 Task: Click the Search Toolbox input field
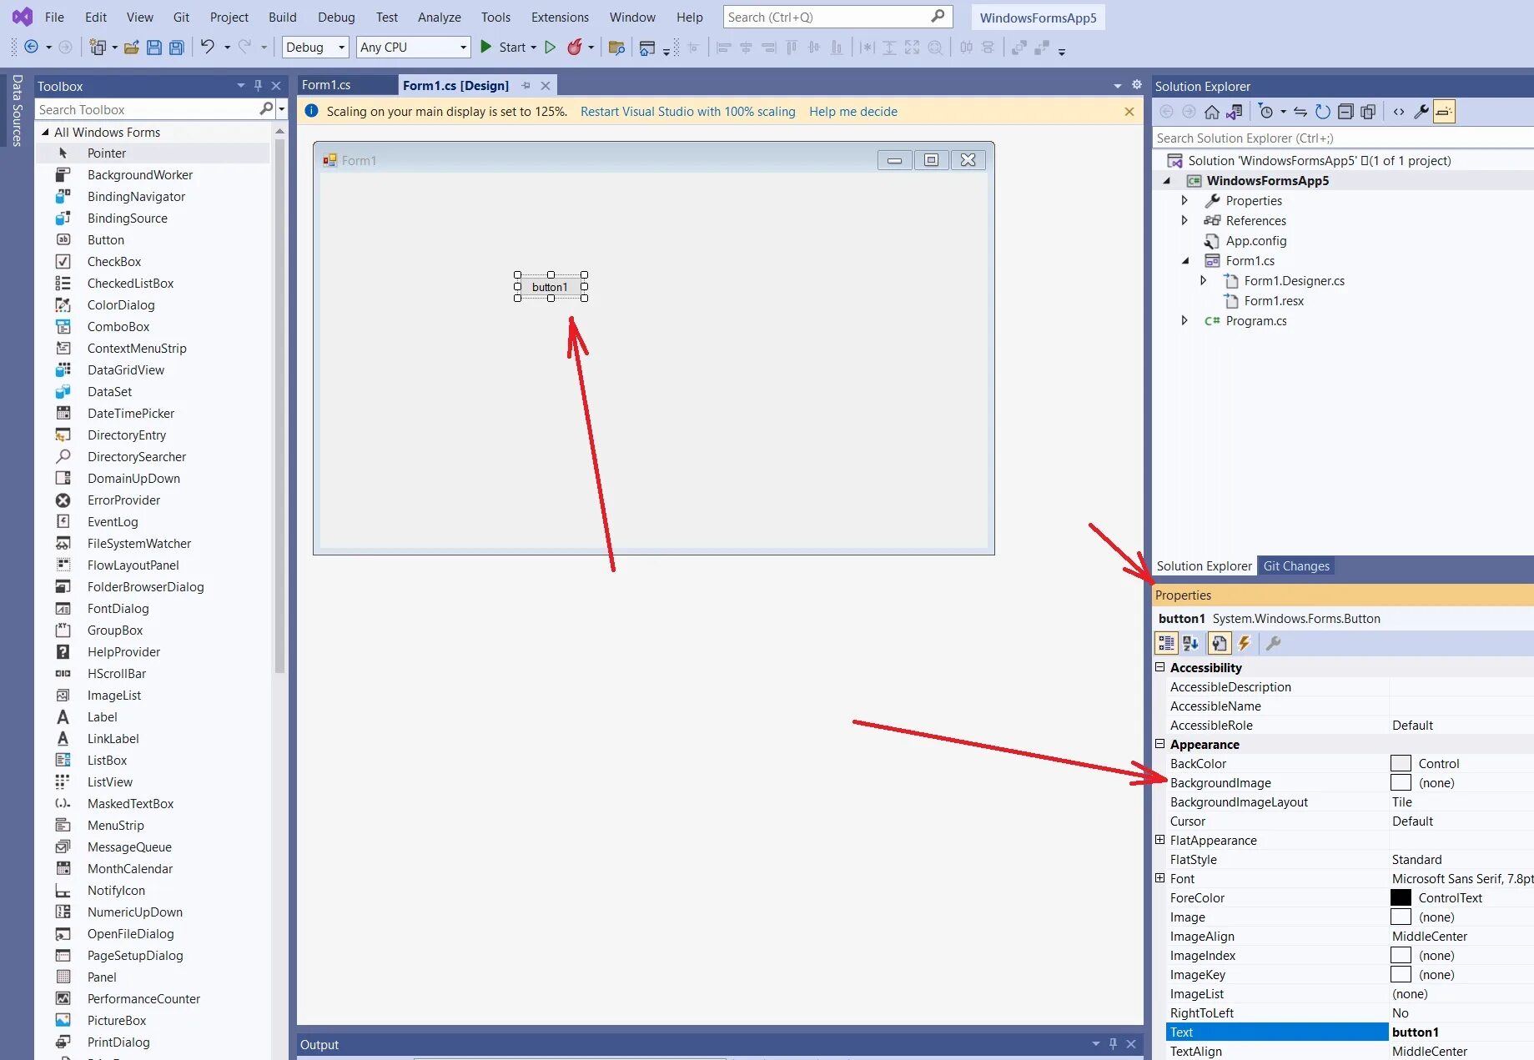coord(148,109)
